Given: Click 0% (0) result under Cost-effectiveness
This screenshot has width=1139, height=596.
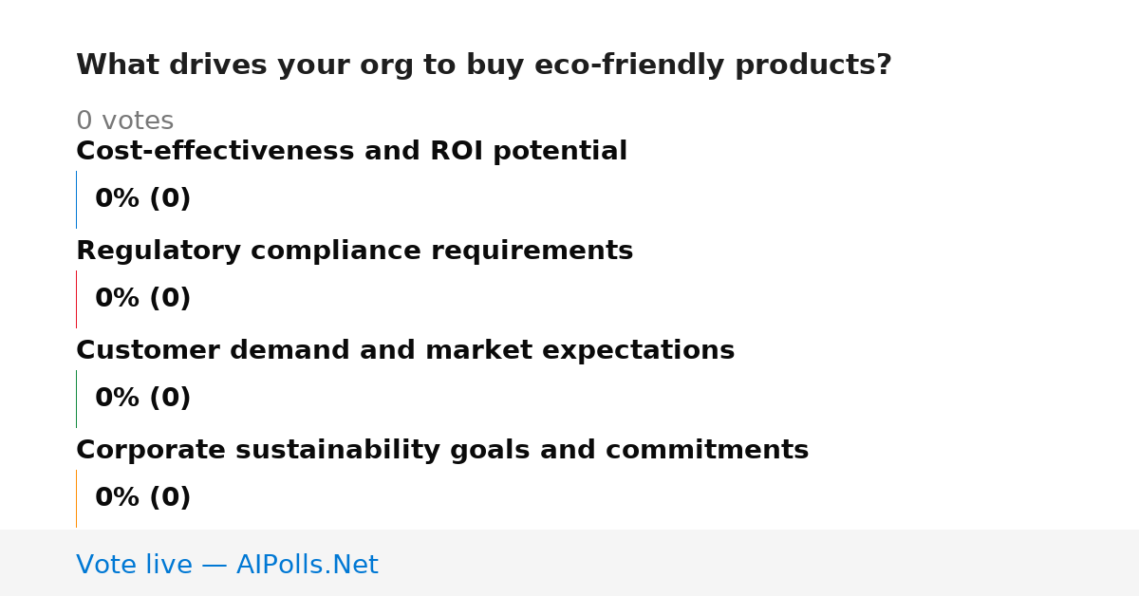Looking at the screenshot, I should click(x=142, y=198).
